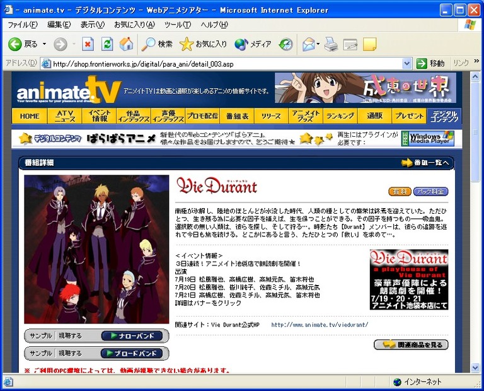The width and height of the screenshot is (484, 391).
Task: Expand the address bar URL dropdown
Action: [407, 64]
